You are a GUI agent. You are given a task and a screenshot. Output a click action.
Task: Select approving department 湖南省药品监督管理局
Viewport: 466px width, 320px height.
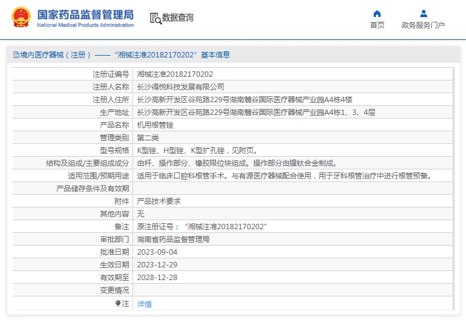(173, 240)
